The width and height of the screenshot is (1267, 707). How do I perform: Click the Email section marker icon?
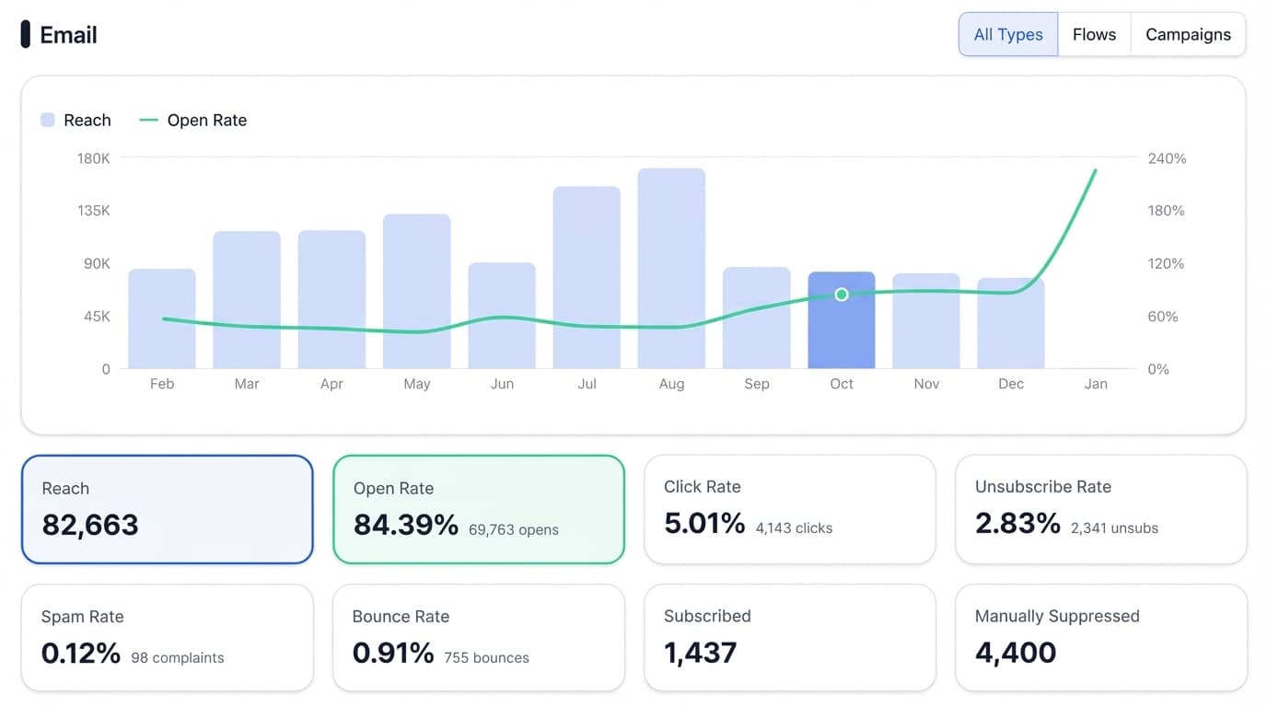(26, 35)
